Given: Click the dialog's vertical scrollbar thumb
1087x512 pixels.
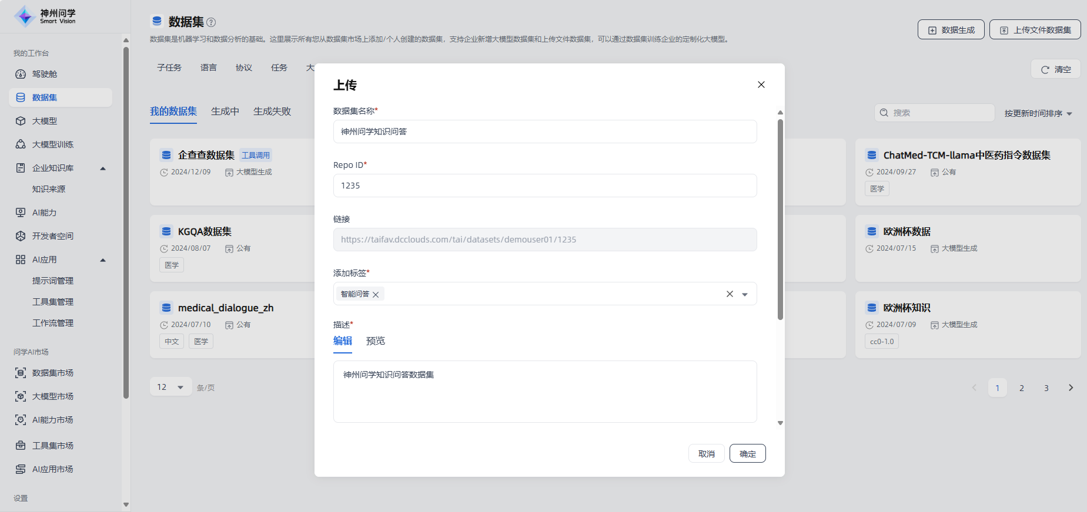Looking at the screenshot, I should (x=780, y=220).
